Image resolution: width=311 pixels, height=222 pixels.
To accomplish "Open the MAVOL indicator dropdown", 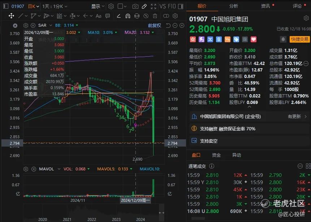I will tap(59, 169).
